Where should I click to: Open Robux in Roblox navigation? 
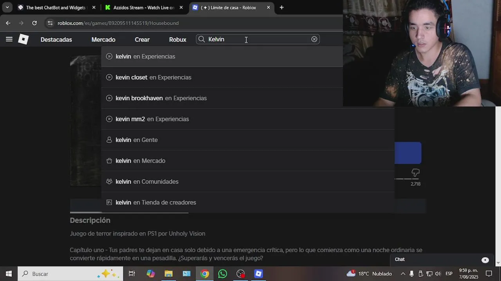pyautogui.click(x=178, y=39)
